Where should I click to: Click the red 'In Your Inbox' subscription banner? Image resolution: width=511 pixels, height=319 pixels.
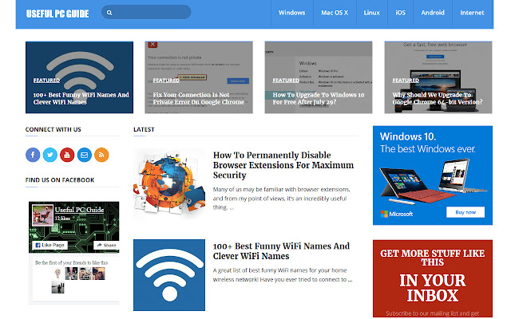point(433,278)
